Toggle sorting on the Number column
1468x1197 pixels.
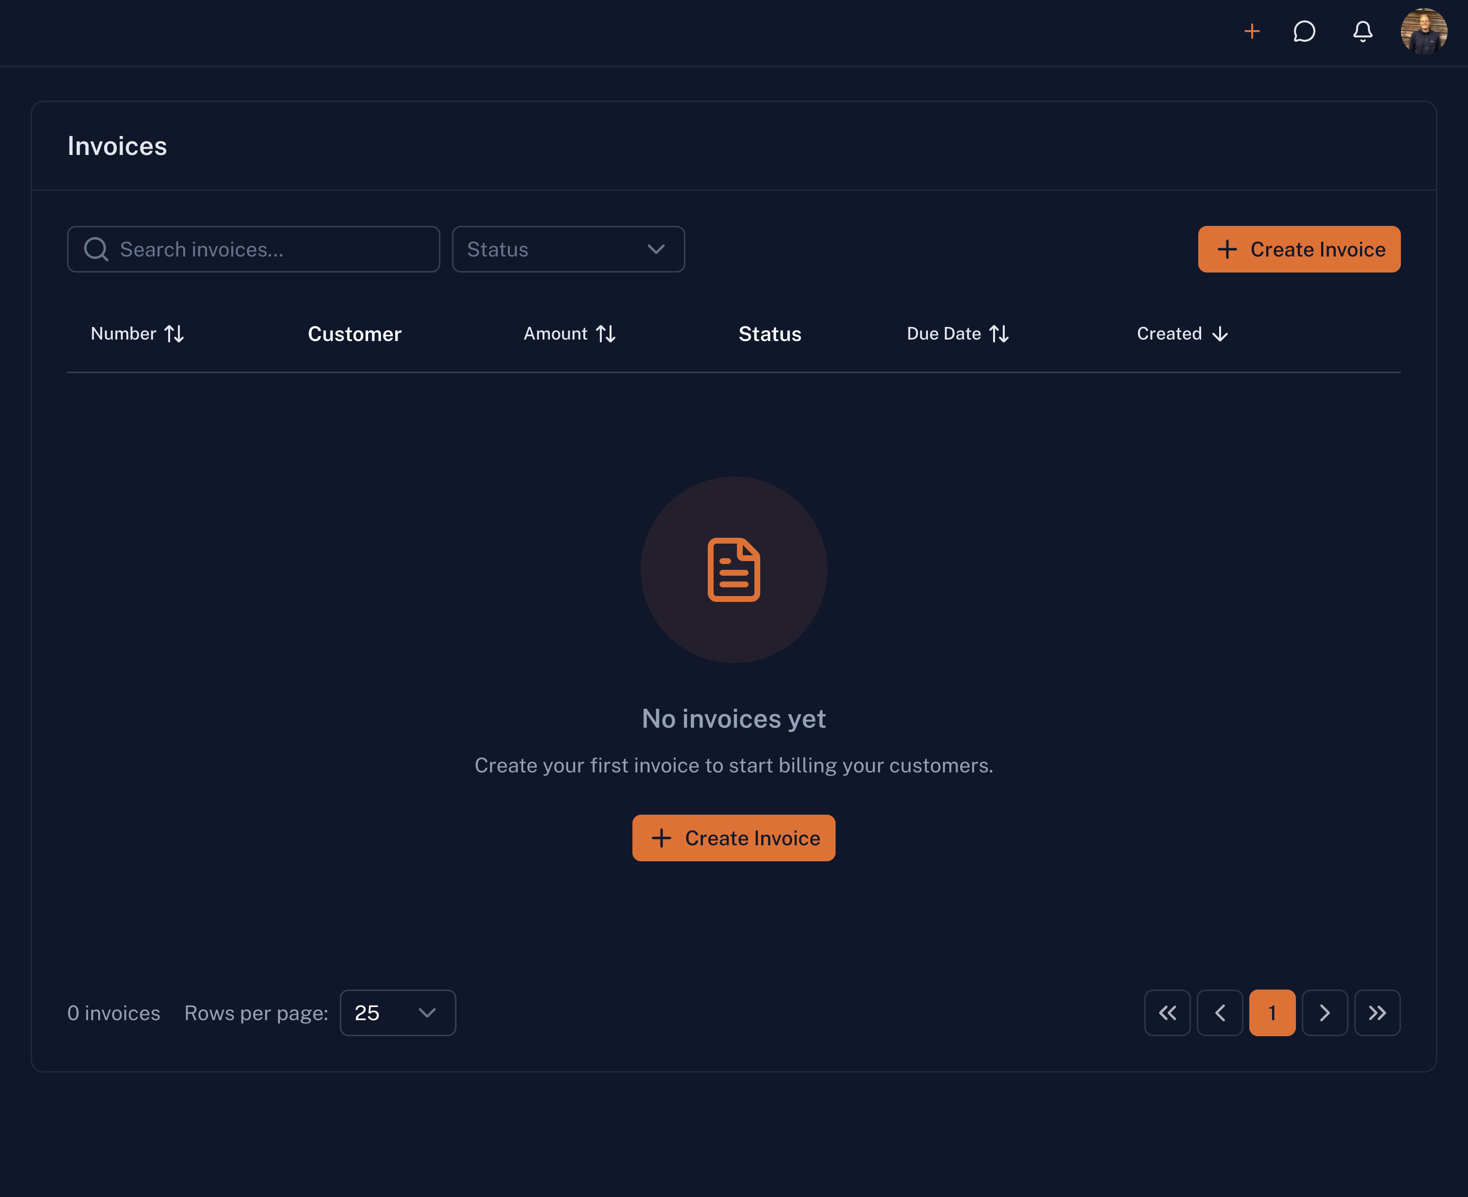[175, 334]
